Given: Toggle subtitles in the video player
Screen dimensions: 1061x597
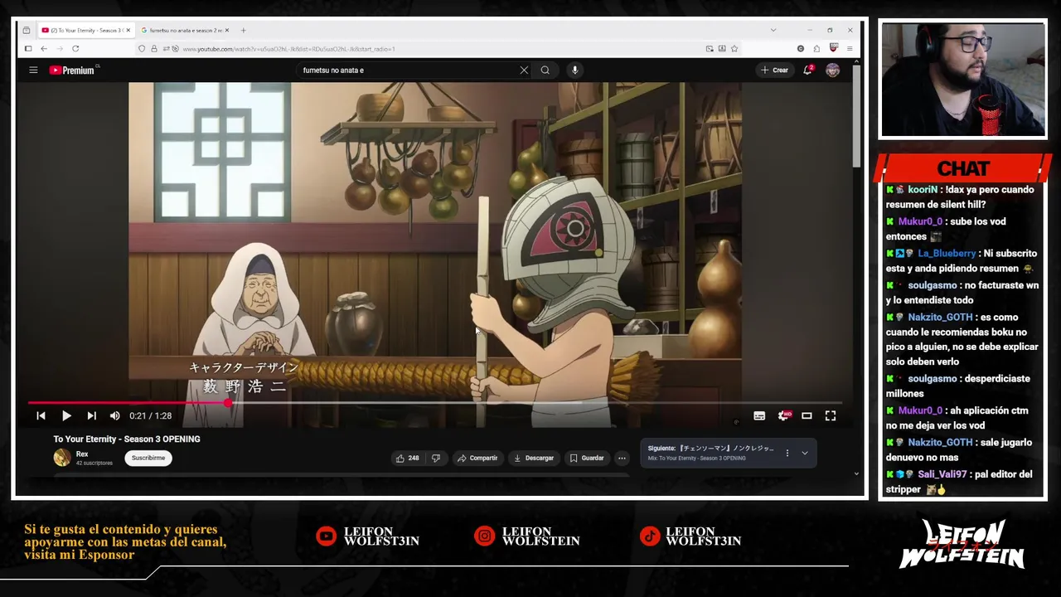Looking at the screenshot, I should click(x=759, y=416).
